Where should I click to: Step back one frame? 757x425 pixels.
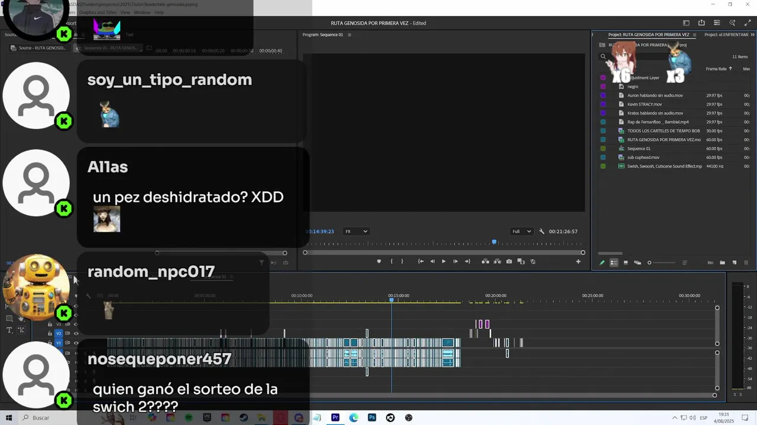(x=432, y=261)
